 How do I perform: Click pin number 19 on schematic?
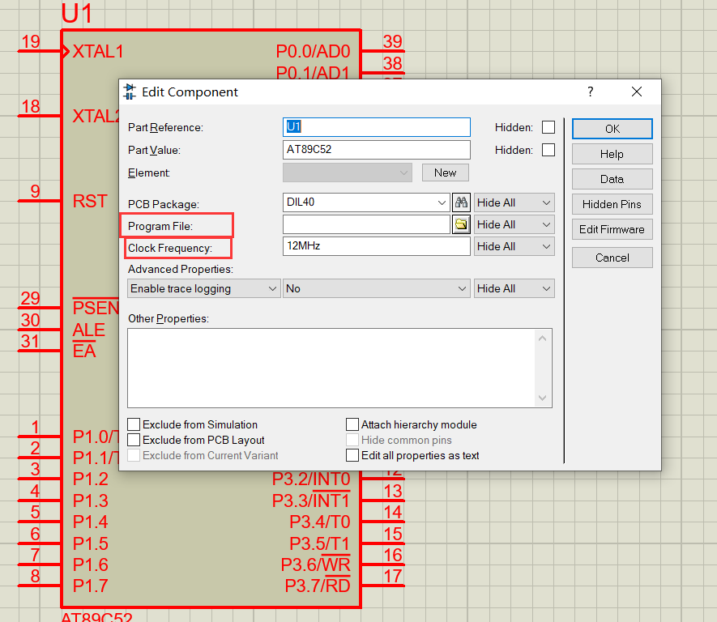(x=31, y=41)
